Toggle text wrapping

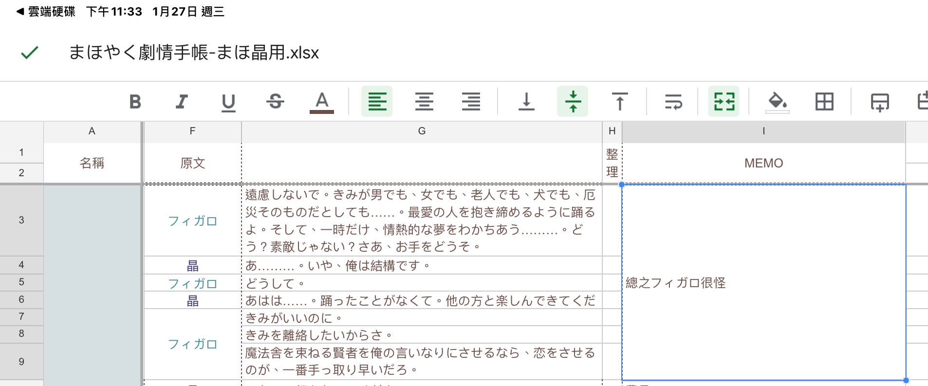(673, 102)
